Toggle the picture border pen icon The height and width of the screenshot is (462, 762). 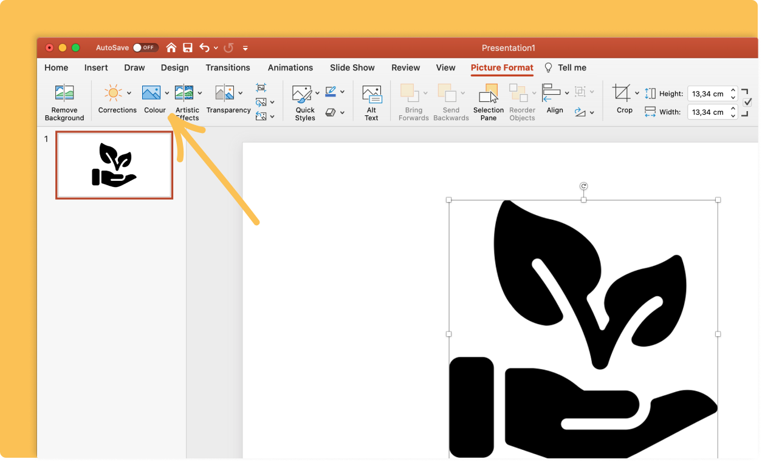point(332,91)
